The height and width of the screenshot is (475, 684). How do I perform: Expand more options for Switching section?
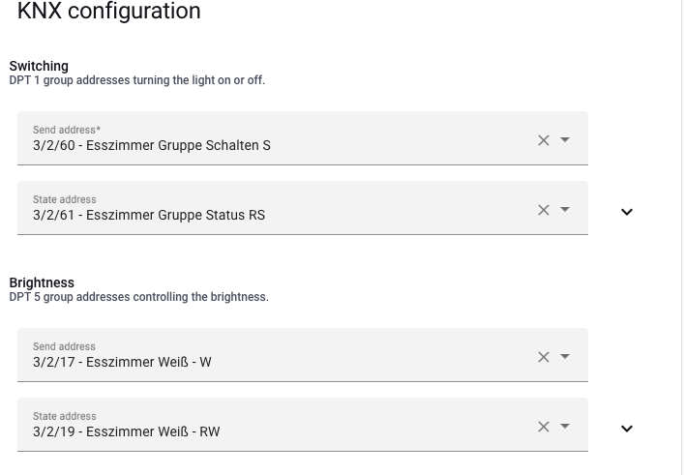(626, 212)
